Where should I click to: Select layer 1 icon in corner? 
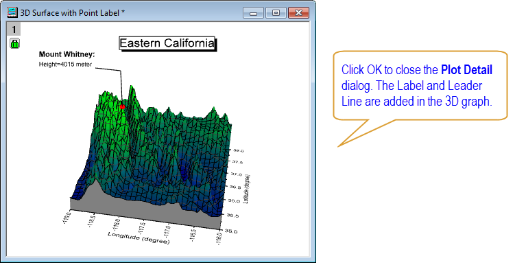click(x=14, y=30)
